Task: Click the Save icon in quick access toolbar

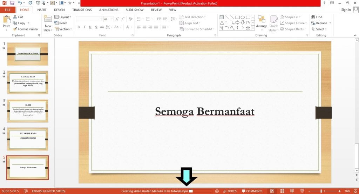Action: [x=12, y=3]
